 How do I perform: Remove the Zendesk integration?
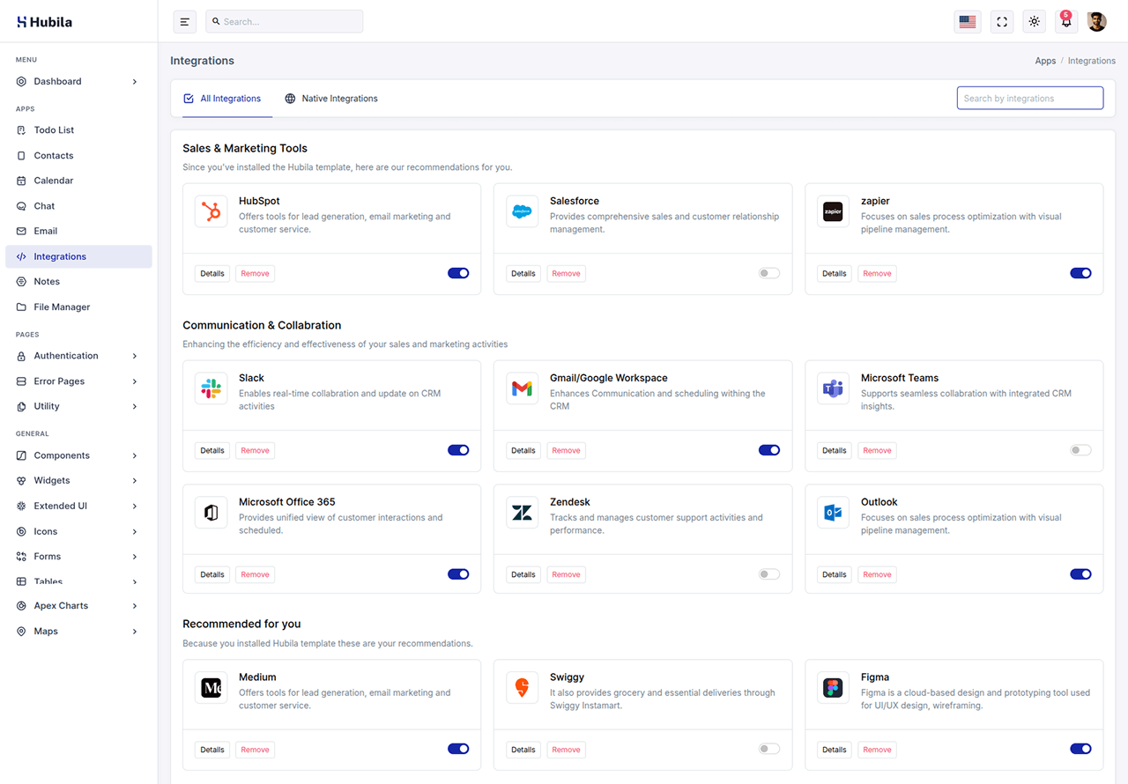click(566, 575)
